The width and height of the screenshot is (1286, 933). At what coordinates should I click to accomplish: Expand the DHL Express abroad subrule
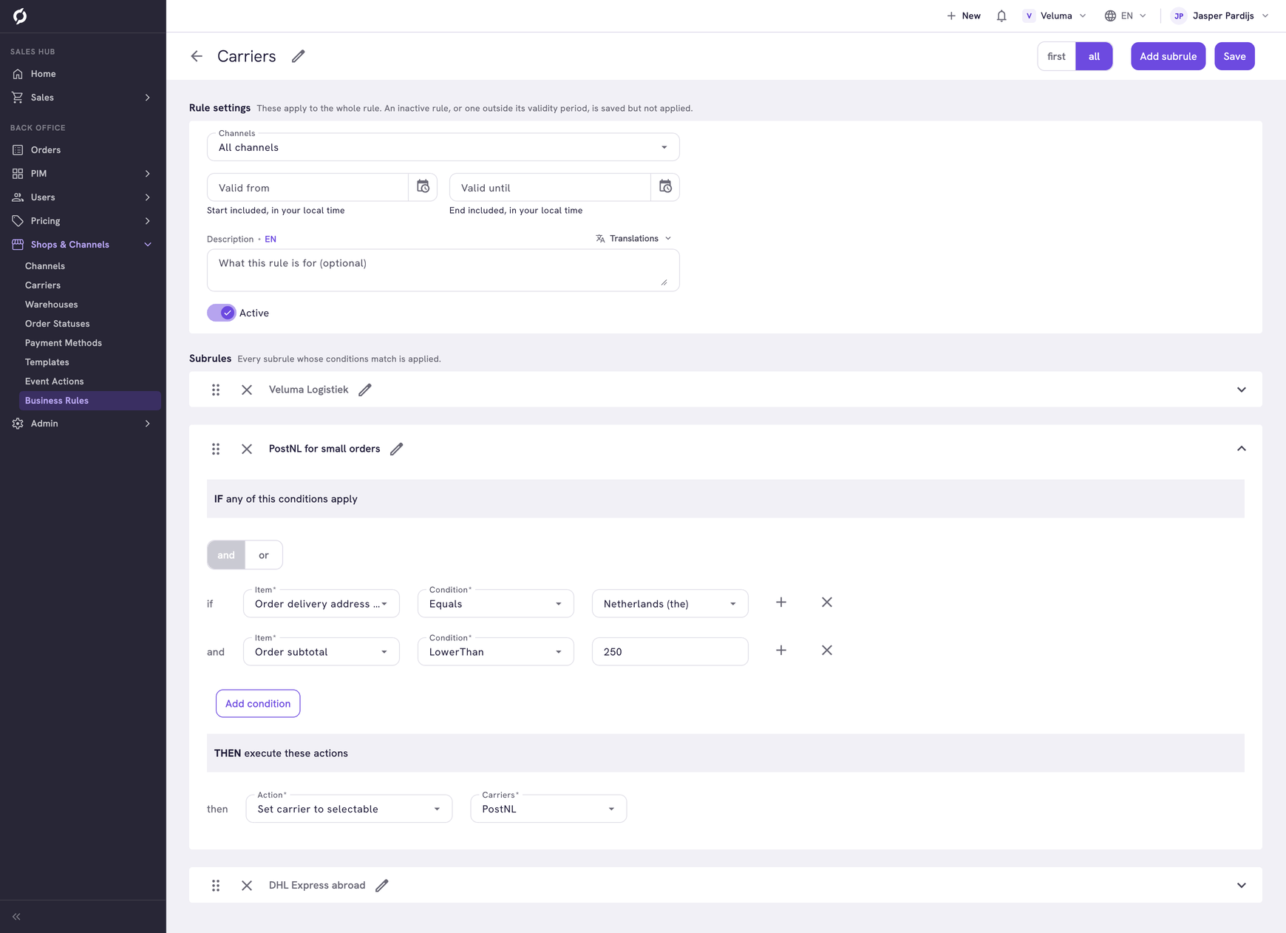click(1242, 886)
